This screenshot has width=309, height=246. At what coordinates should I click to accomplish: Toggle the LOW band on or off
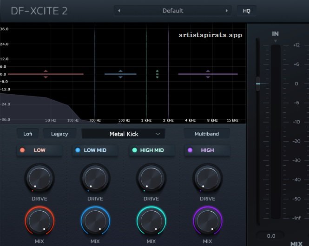(40, 150)
